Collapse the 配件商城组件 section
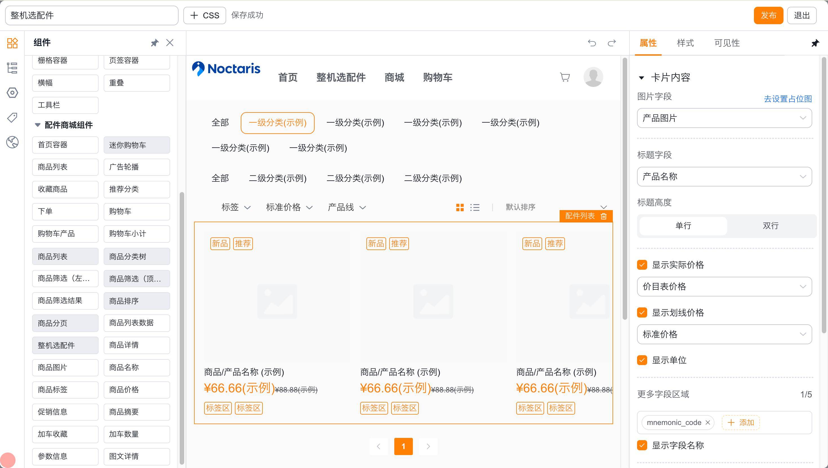 coord(38,125)
